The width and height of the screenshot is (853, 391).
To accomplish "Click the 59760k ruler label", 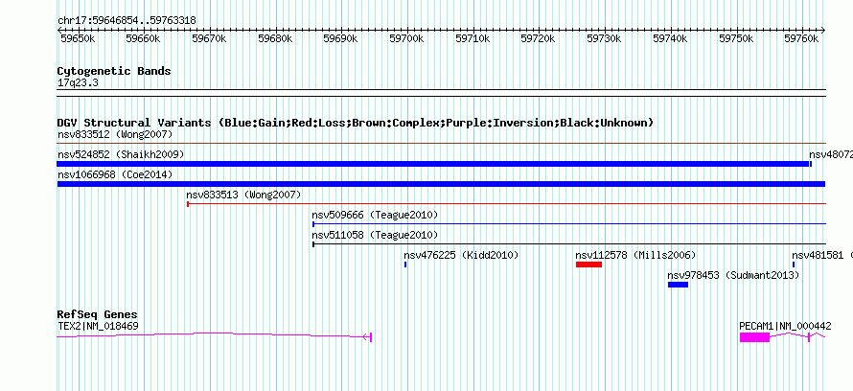I will (x=802, y=38).
